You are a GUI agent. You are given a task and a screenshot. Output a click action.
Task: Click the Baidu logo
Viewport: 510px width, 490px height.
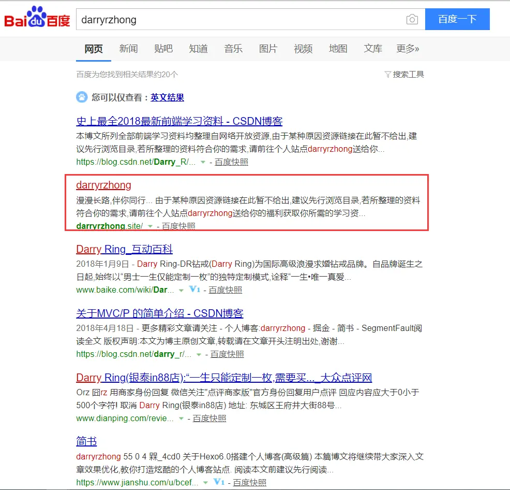pyautogui.click(x=37, y=17)
